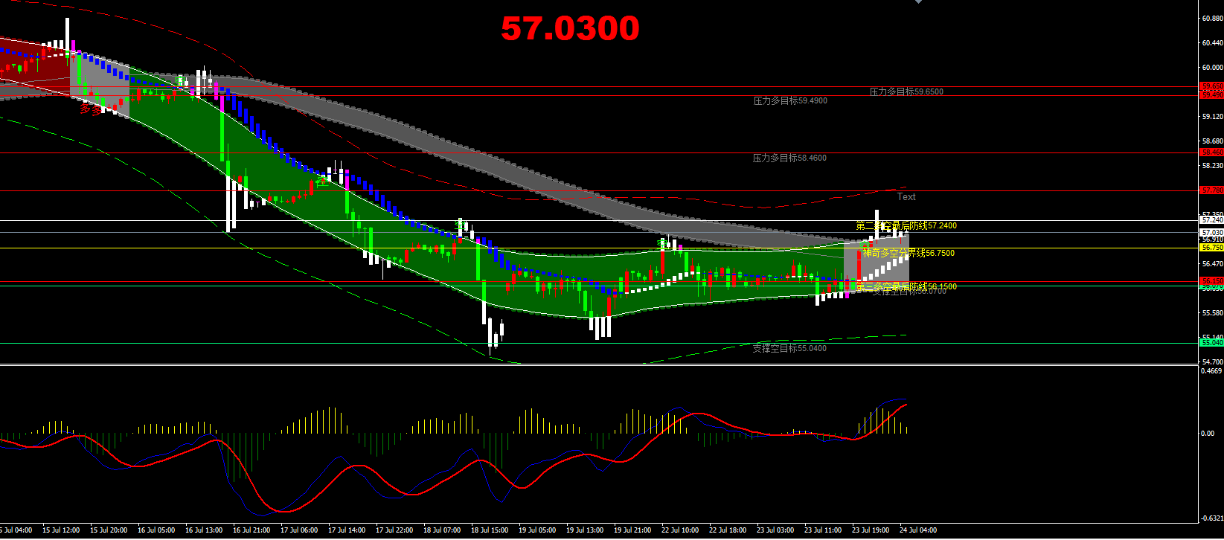Select the yellow label 第二多空最后防线57.2400
Screen dimensions: 1224x540
pos(906,225)
